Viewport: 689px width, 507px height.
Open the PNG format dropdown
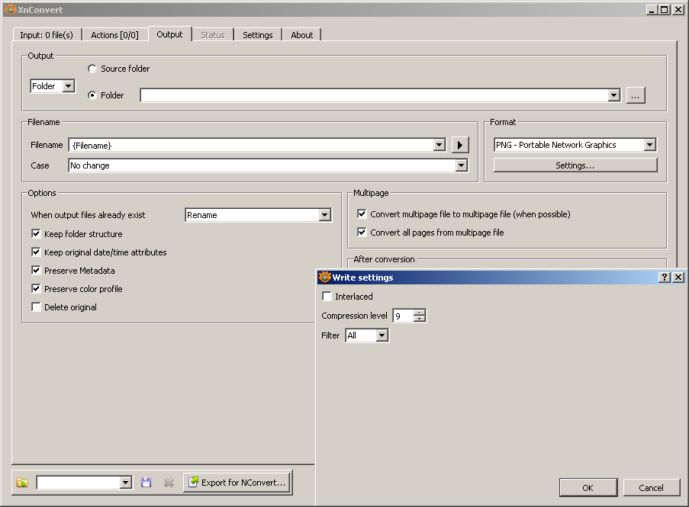pyautogui.click(x=649, y=145)
